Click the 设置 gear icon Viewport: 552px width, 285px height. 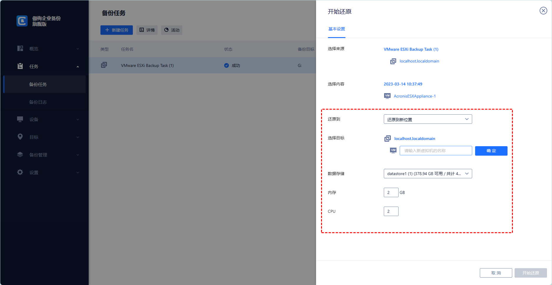pyautogui.click(x=20, y=172)
